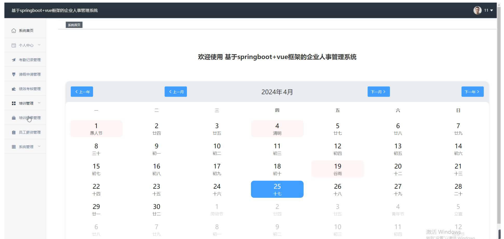
Task: Select date 16 初八 on the calendar
Action: [x=157, y=169]
